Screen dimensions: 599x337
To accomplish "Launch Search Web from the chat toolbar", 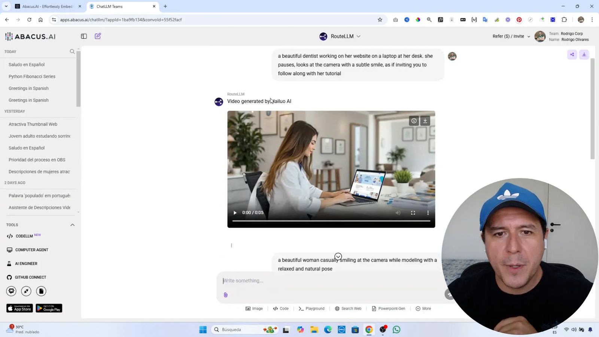I will (x=348, y=308).
